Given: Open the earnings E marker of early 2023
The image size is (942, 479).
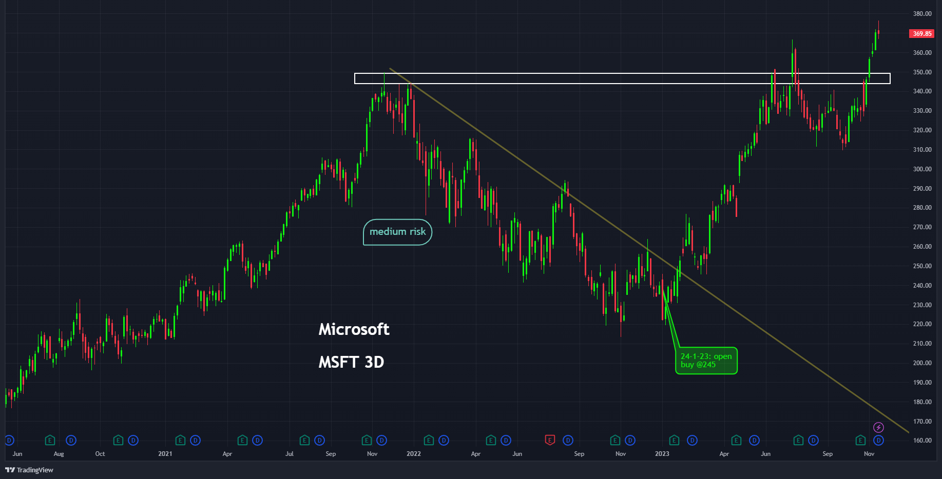Looking at the screenshot, I should 674,440.
